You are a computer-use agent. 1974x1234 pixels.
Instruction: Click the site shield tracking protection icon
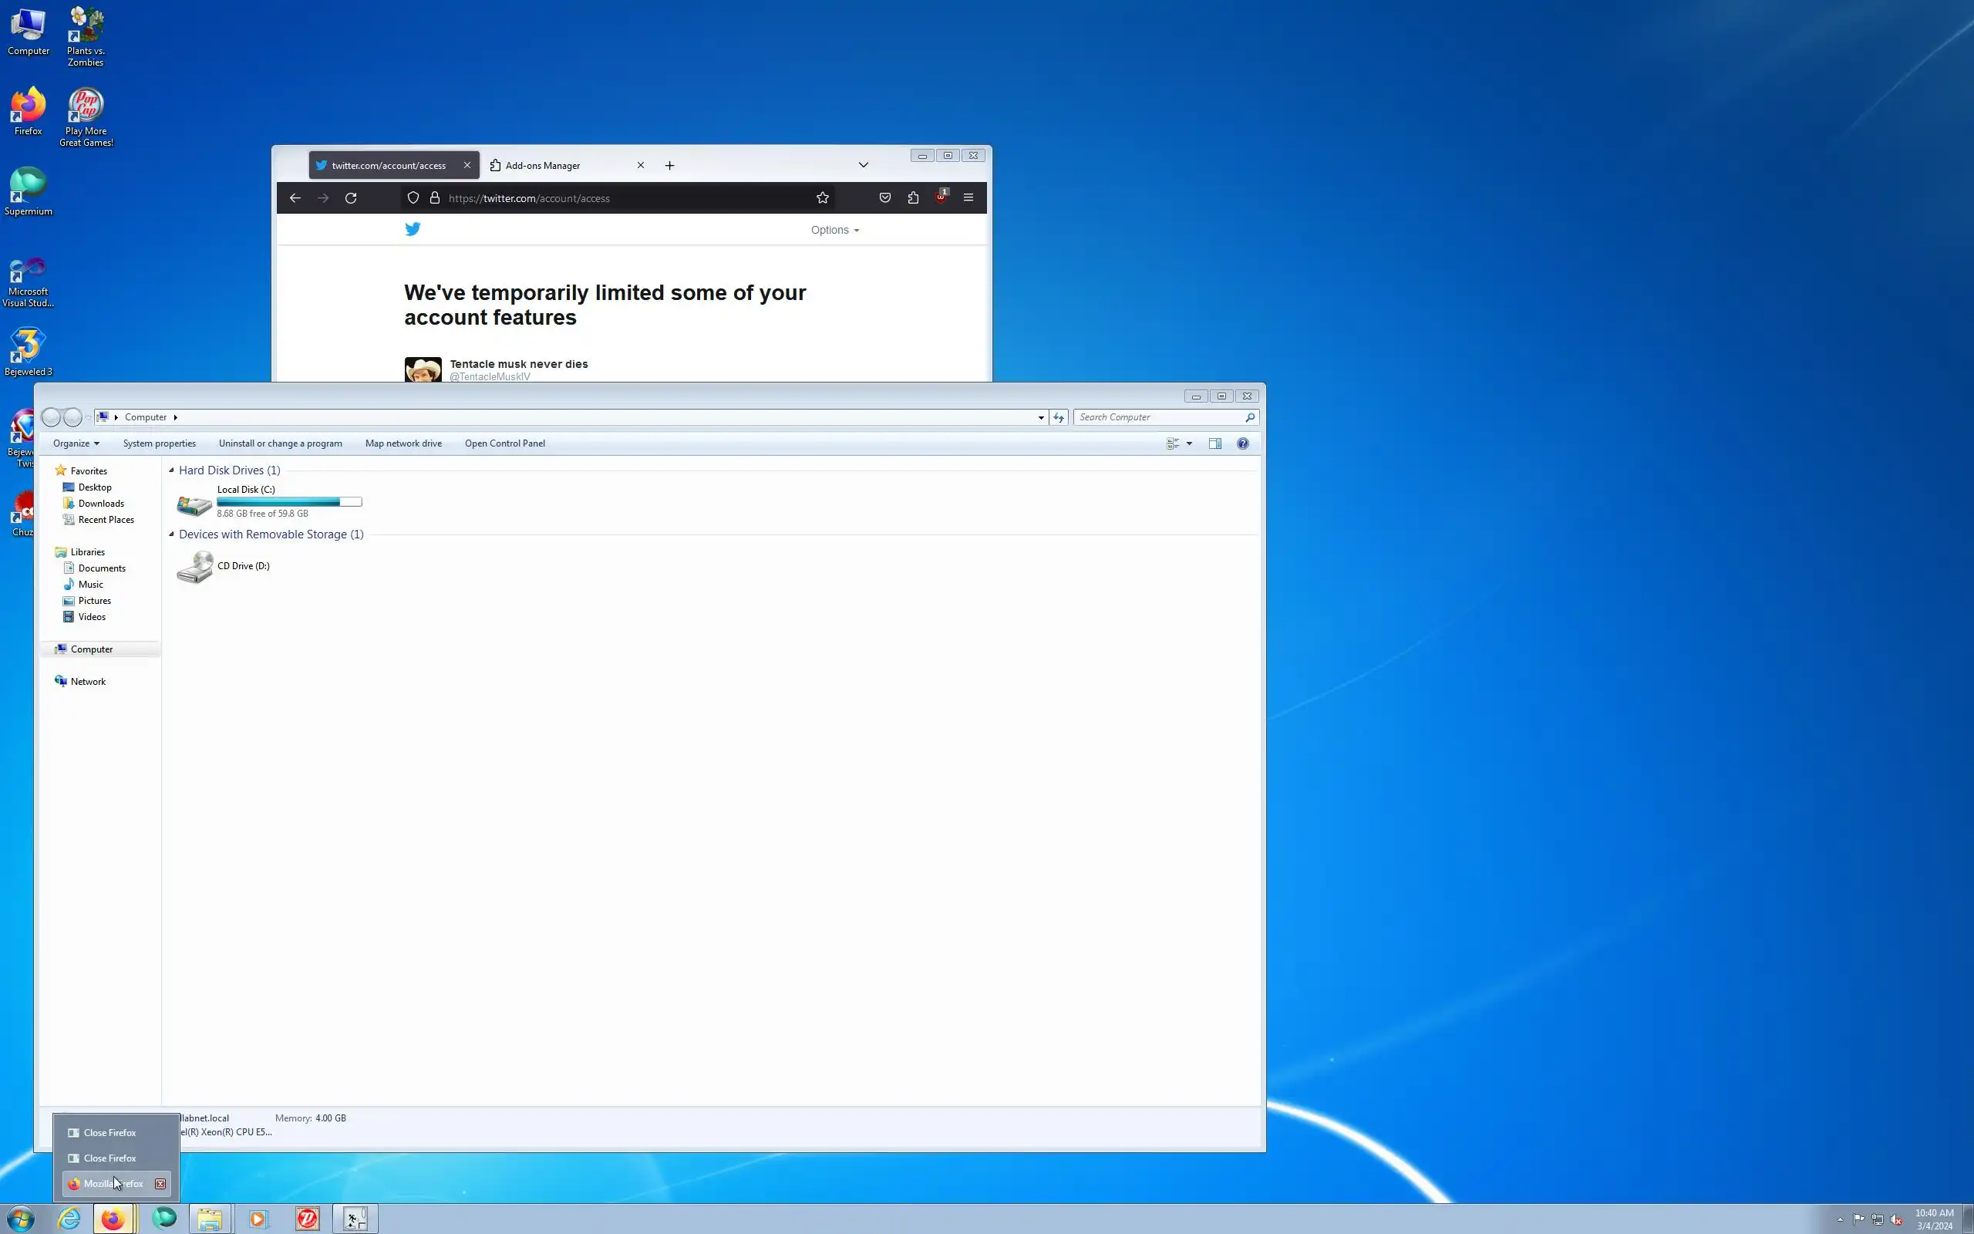click(413, 198)
